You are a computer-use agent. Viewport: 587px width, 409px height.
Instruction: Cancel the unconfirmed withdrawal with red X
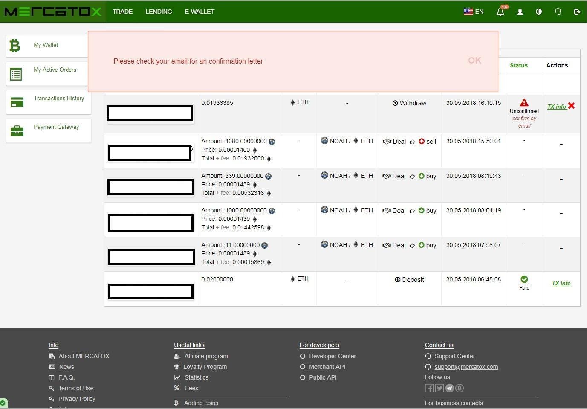(571, 106)
